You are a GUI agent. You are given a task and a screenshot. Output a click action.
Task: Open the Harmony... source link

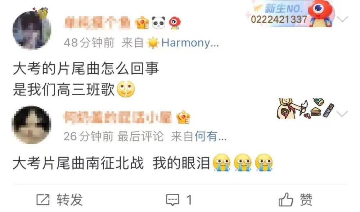tap(190, 43)
